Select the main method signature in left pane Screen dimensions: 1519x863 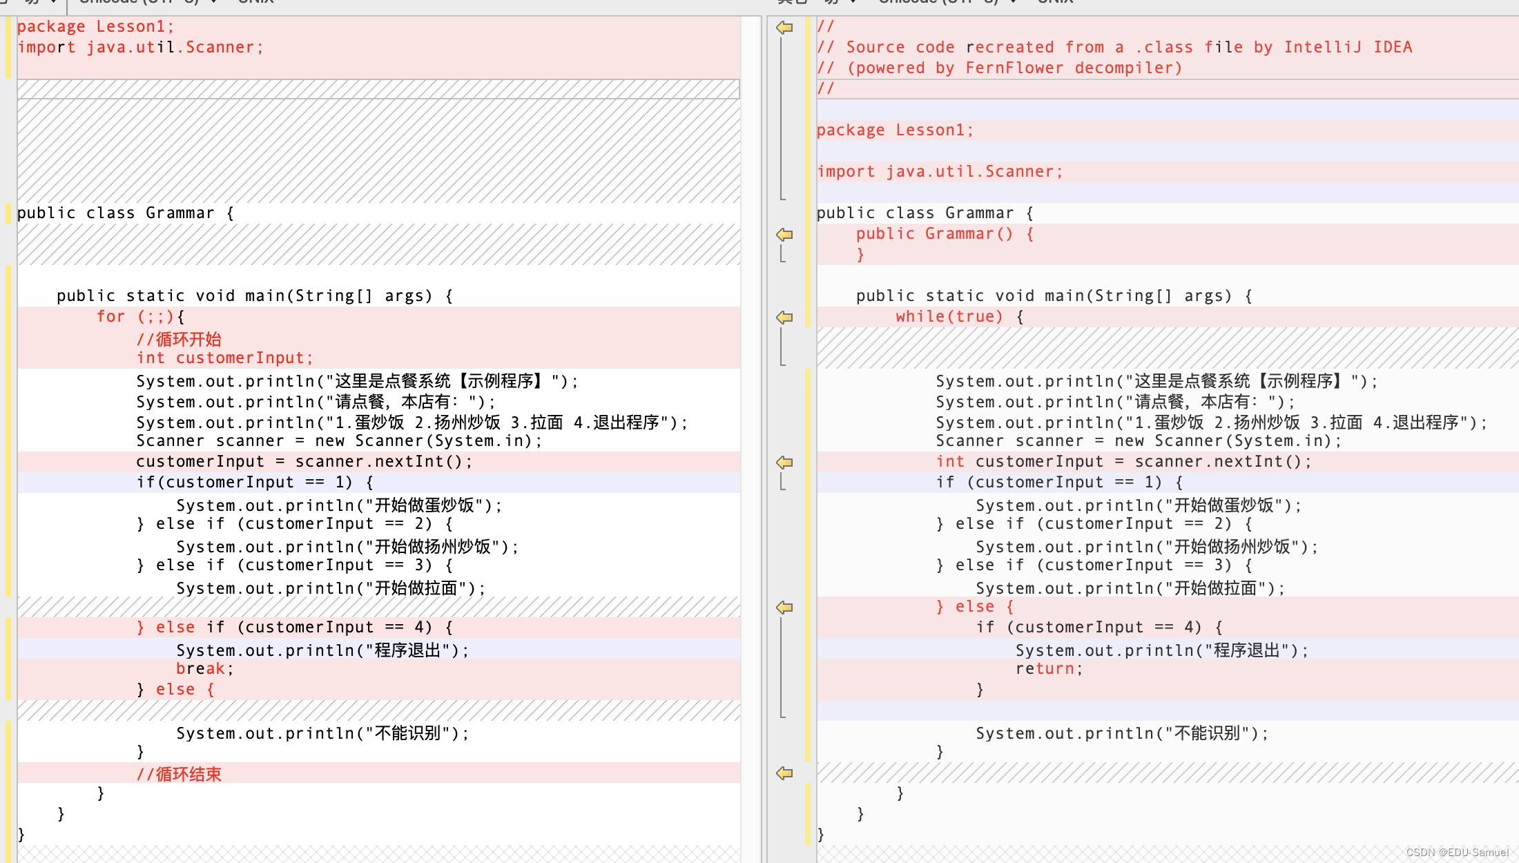tap(255, 296)
